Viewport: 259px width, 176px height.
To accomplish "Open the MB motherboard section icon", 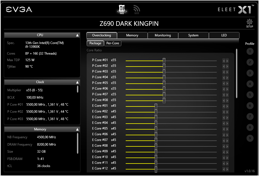I will point(122,10).
